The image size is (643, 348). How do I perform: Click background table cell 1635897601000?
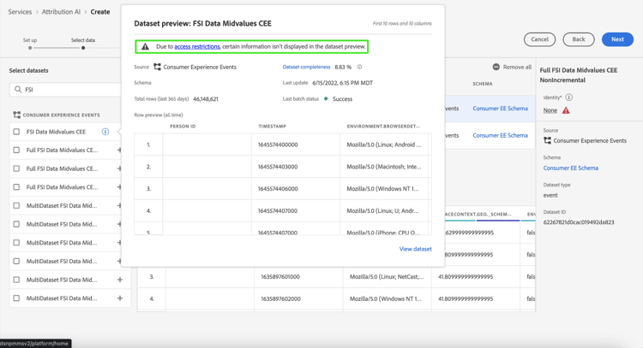tap(280, 276)
